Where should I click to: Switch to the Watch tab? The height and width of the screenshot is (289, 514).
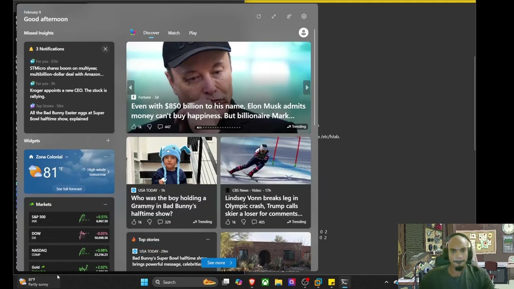(x=174, y=33)
